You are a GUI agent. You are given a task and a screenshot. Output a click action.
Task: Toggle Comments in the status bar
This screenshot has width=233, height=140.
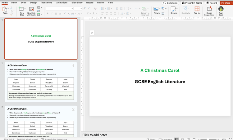(165, 139)
